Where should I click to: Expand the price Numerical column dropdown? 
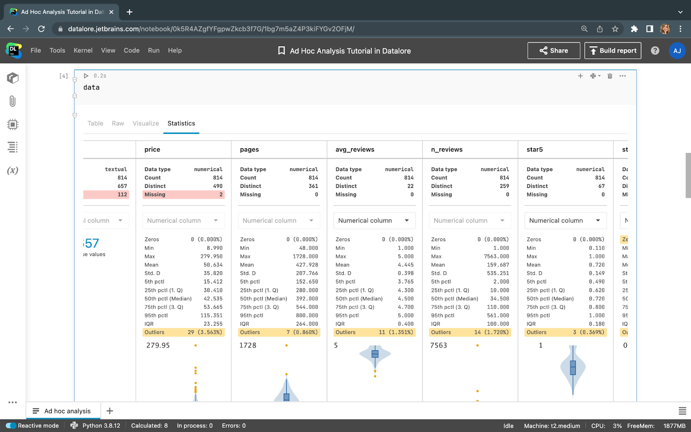click(184, 220)
